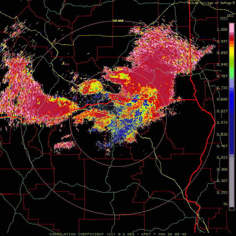Click the DCC product label
Image resolution: width=236 pixels, height=236 pixels.
230,16
